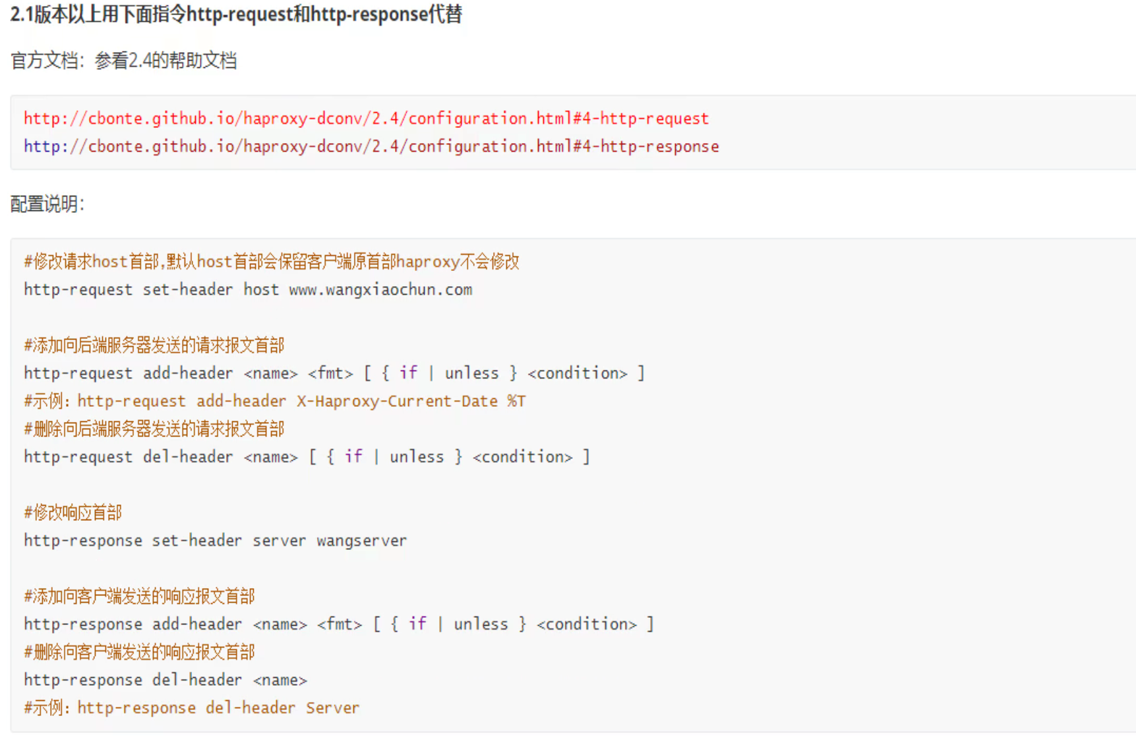This screenshot has width=1136, height=747.
Task: Click the http-response add-header syntax line
Action: pos(338,624)
